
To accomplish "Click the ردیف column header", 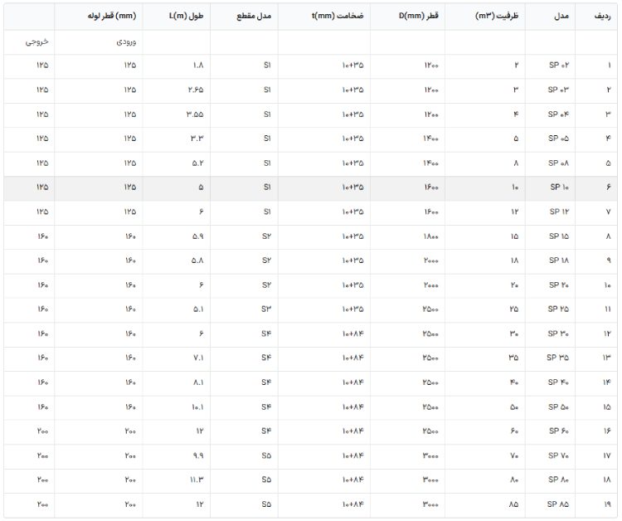I will 596,17.
